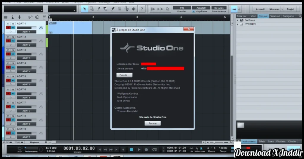Open the Fichiers browser tab
The height and width of the screenshot is (159, 304).
pos(281,141)
